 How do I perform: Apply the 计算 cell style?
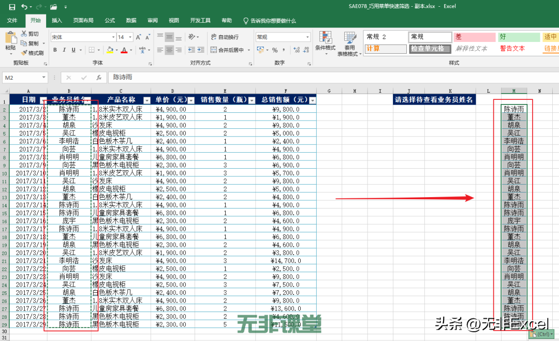tap(386, 49)
